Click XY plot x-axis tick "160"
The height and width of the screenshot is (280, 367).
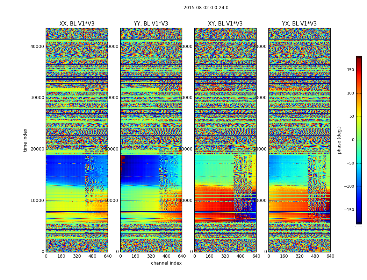click(x=210, y=256)
